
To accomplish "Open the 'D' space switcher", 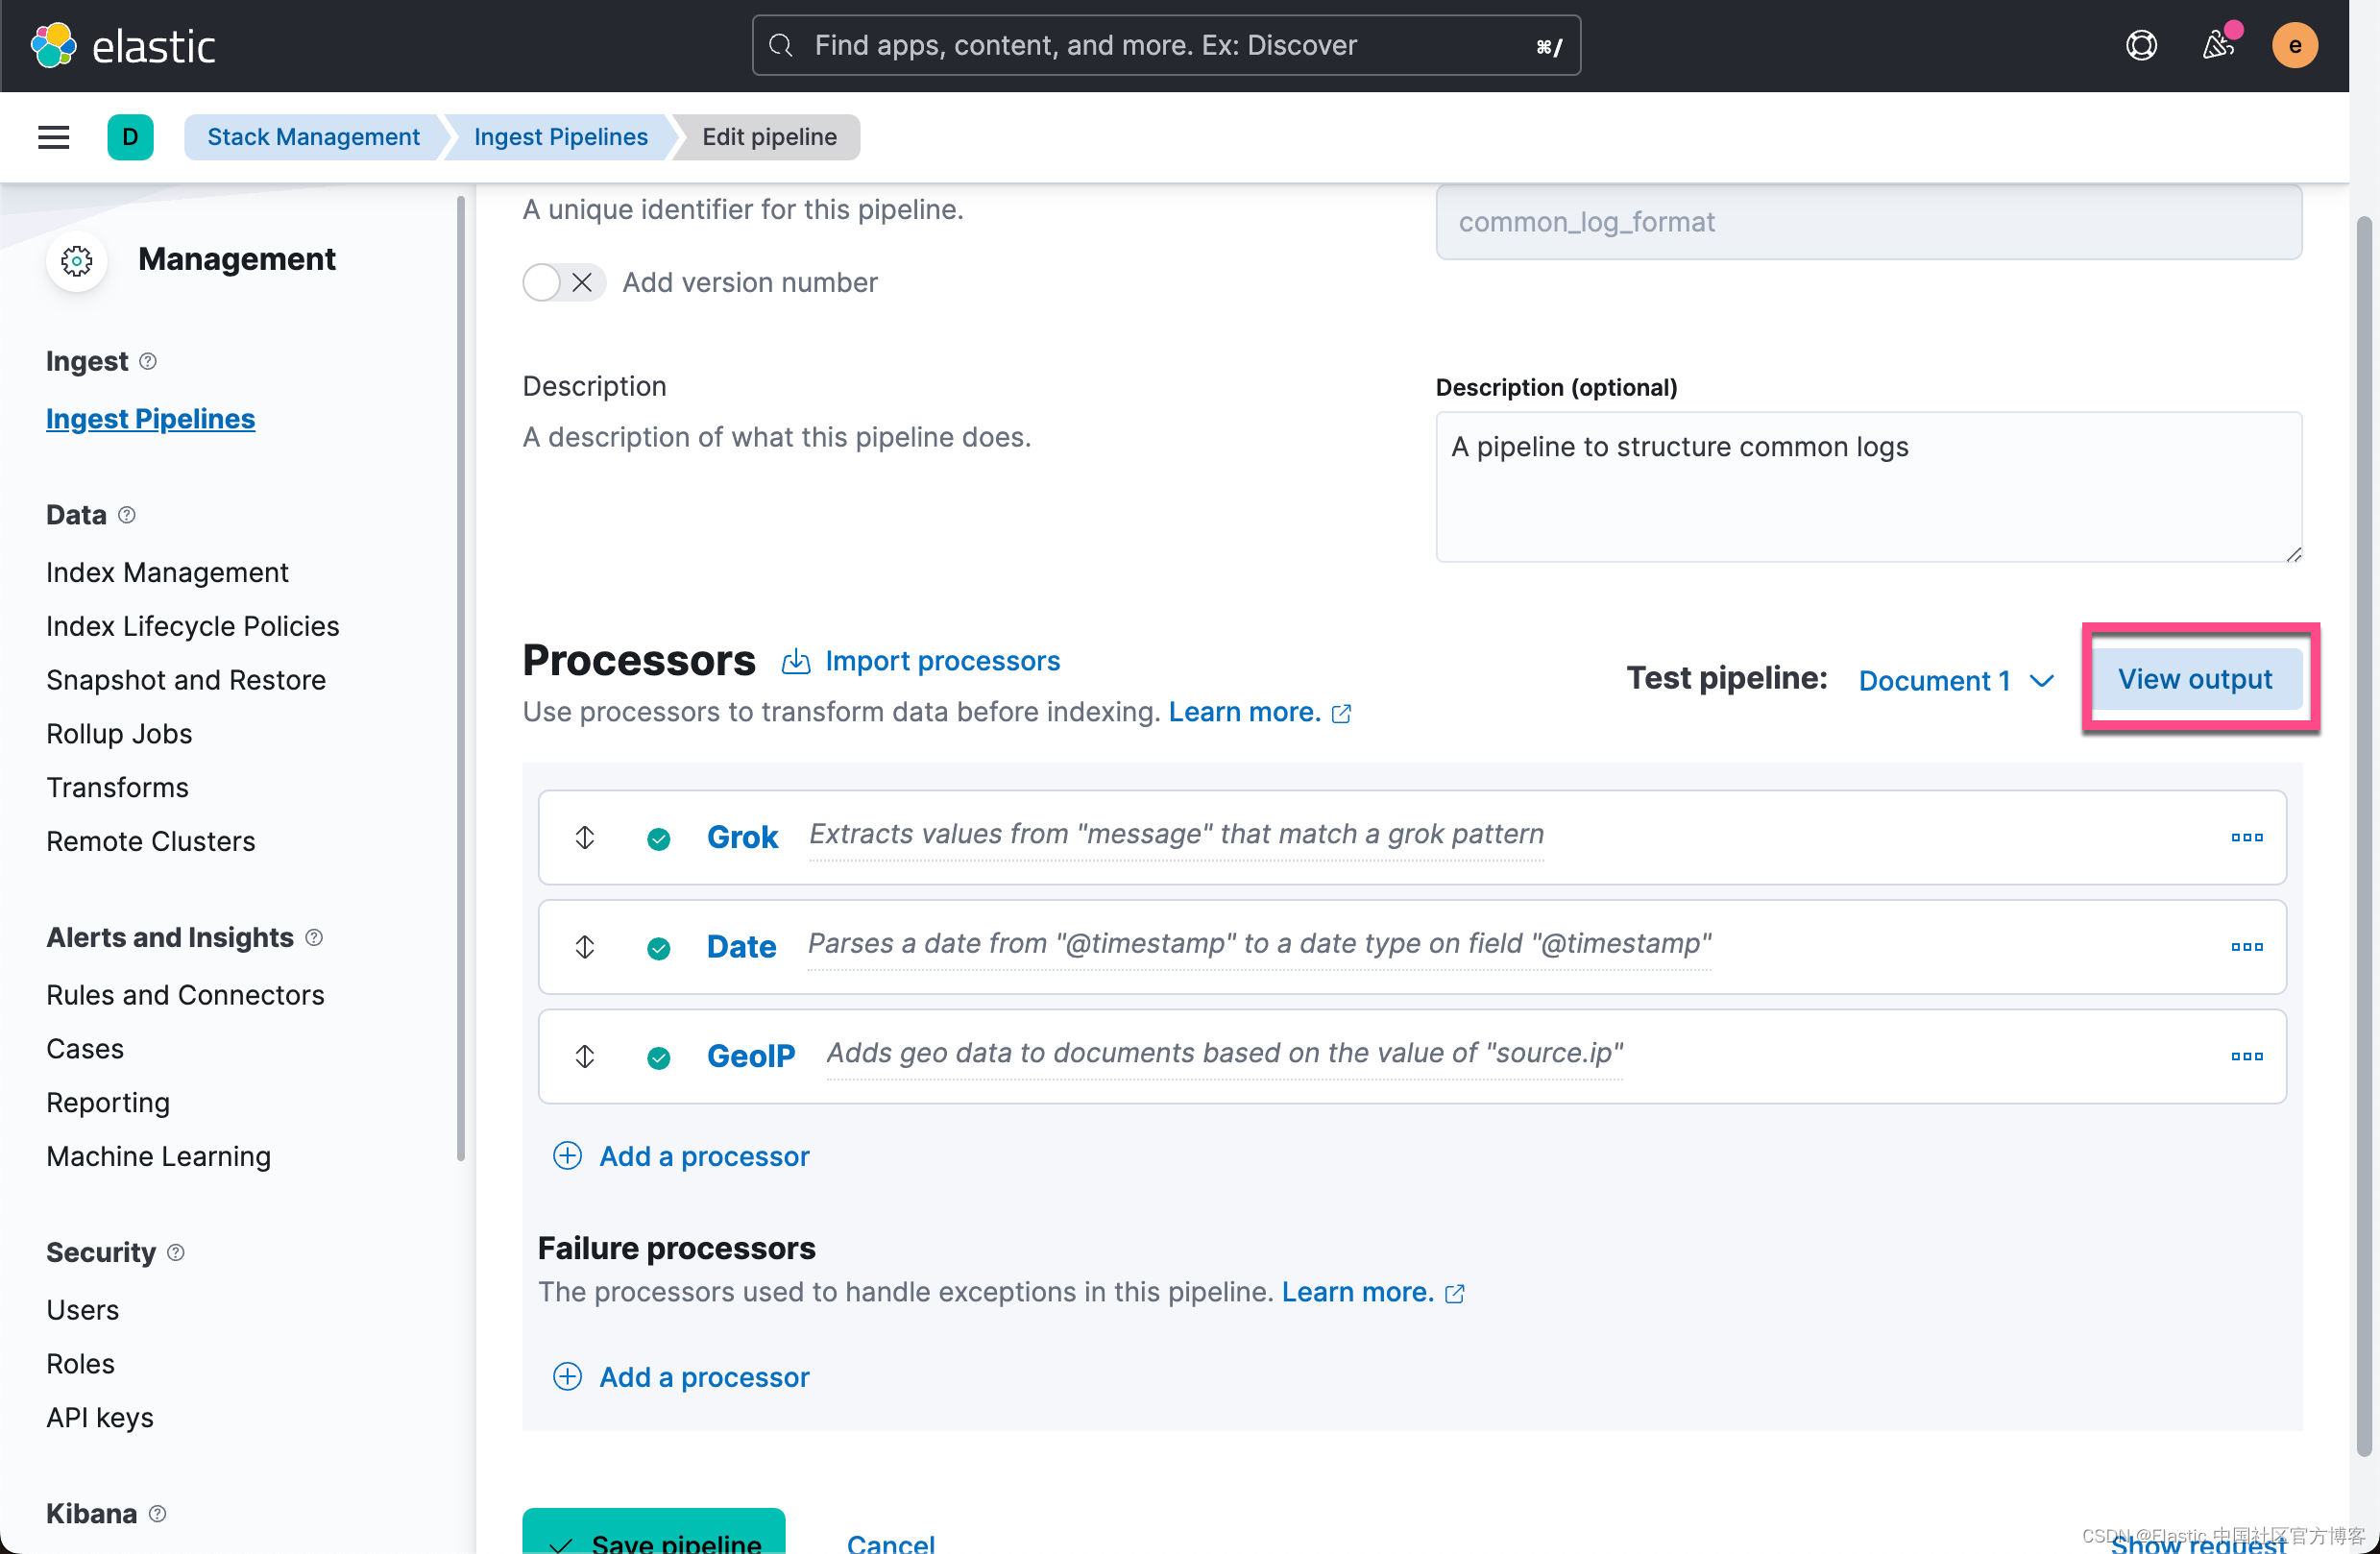I will [130, 137].
